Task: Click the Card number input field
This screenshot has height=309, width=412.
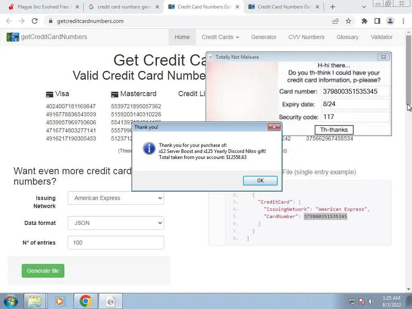Action: [355, 91]
